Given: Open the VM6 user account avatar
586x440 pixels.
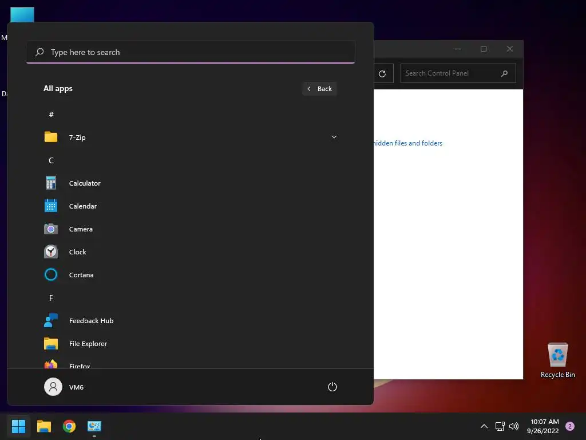Looking at the screenshot, I should tap(53, 387).
